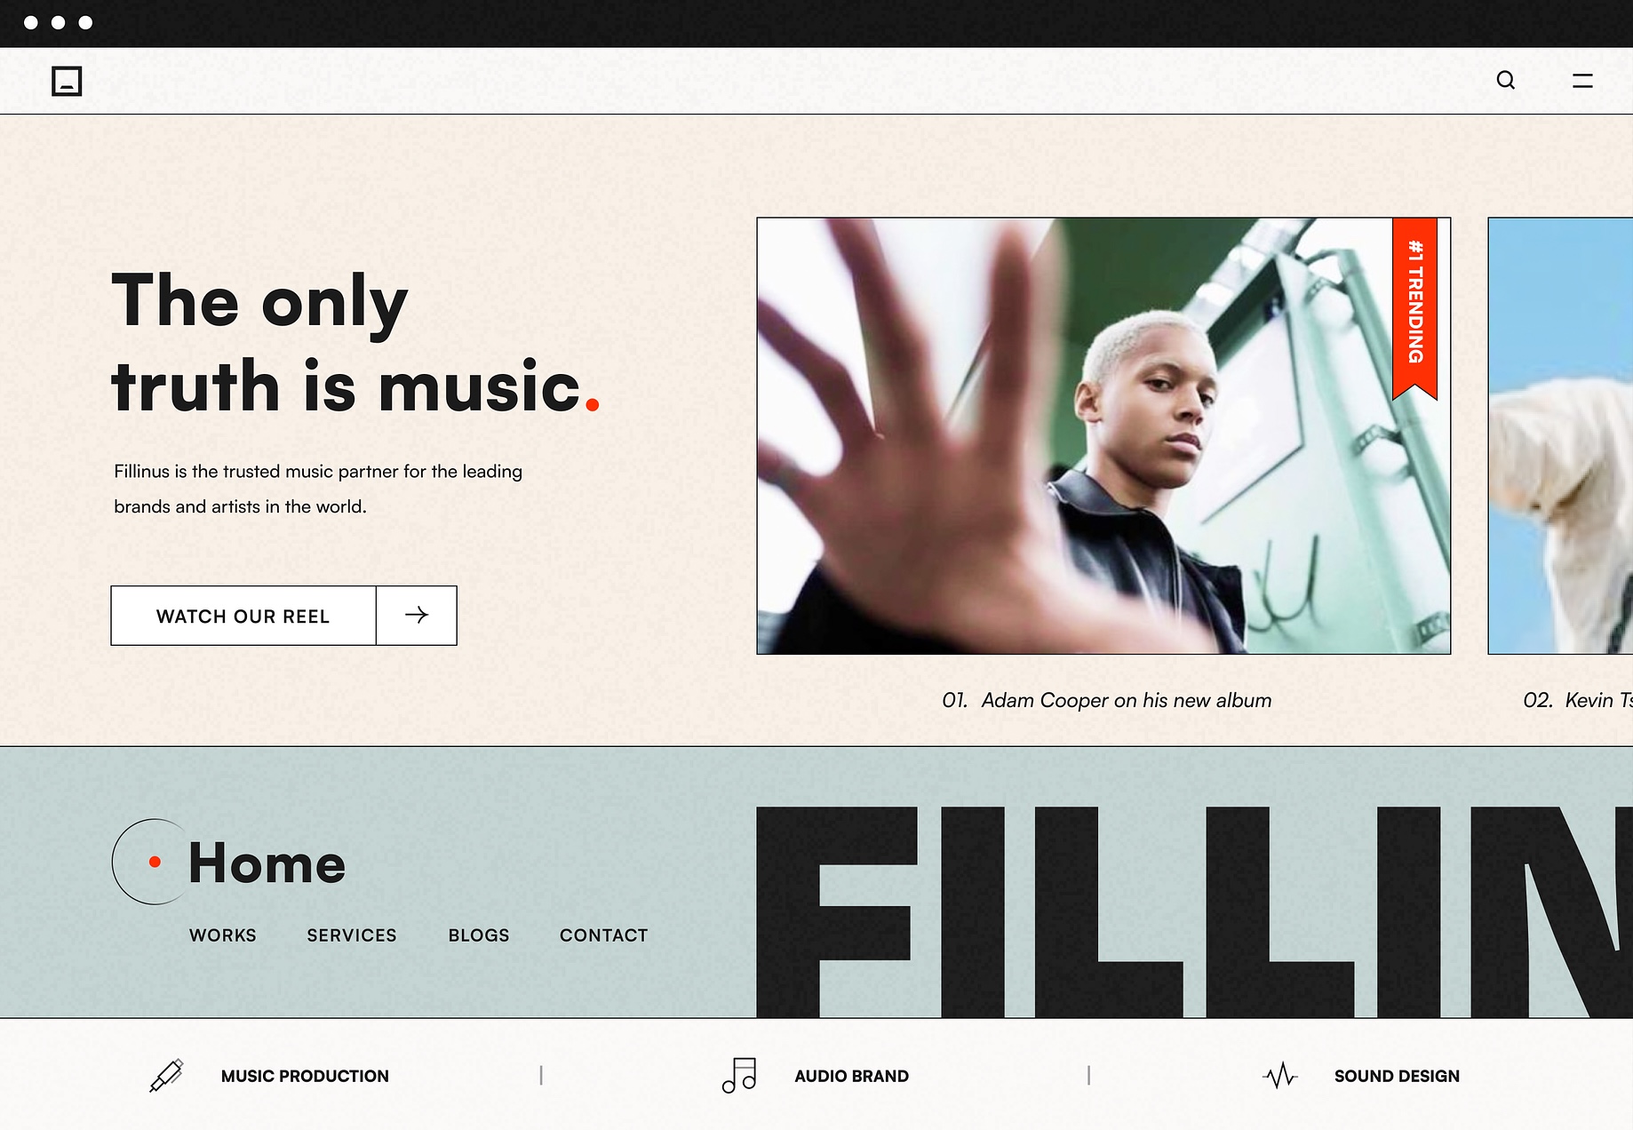The height and width of the screenshot is (1130, 1633).
Task: Select the Sound Design label
Action: click(x=1397, y=1076)
